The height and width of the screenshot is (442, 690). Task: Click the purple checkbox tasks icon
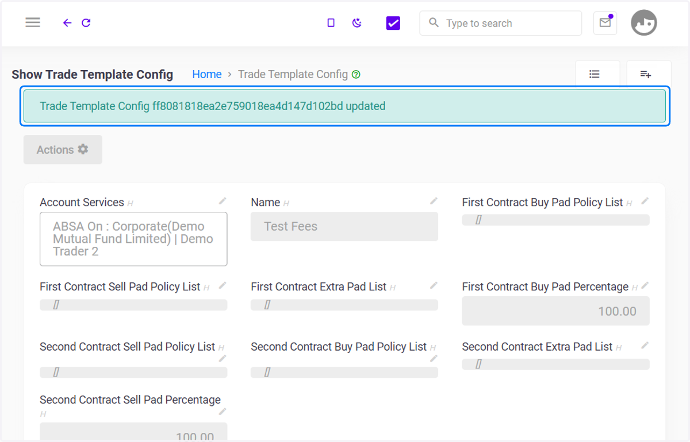[x=393, y=23]
